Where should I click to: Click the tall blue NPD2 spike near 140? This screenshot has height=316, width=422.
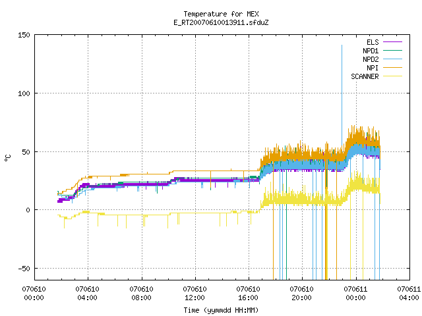[342, 94]
